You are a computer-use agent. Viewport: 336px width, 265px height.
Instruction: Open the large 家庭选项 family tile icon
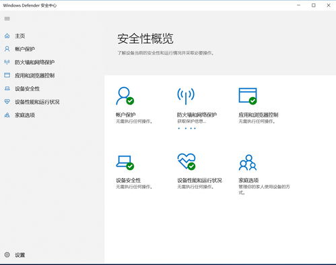248,163
